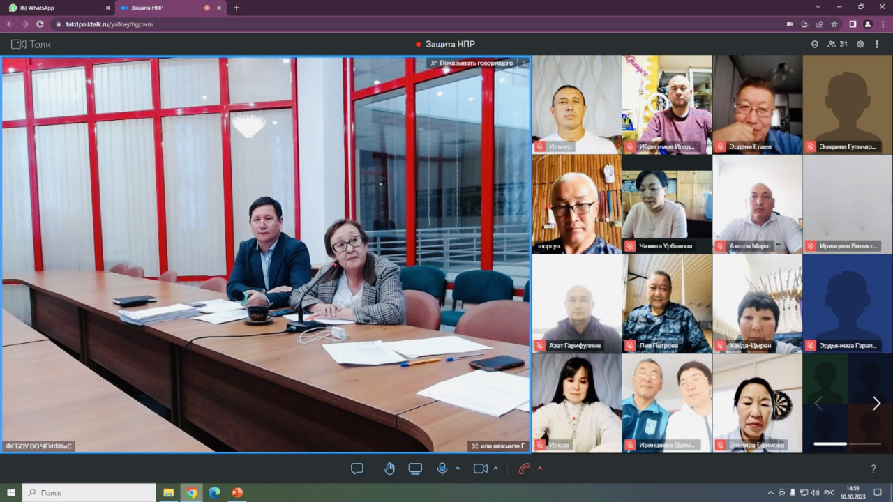Open the participants list showing 31

click(x=837, y=44)
